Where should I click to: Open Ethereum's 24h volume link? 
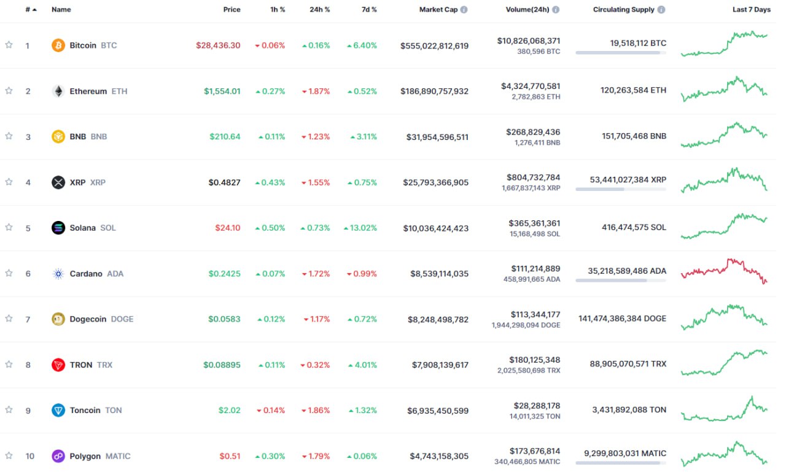(530, 87)
